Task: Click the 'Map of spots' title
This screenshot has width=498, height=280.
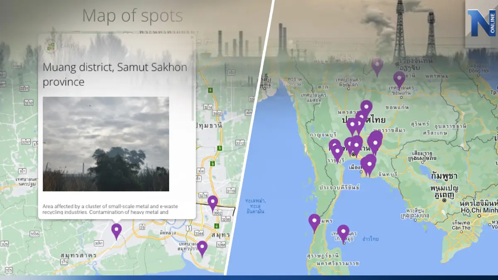Action: point(132,16)
